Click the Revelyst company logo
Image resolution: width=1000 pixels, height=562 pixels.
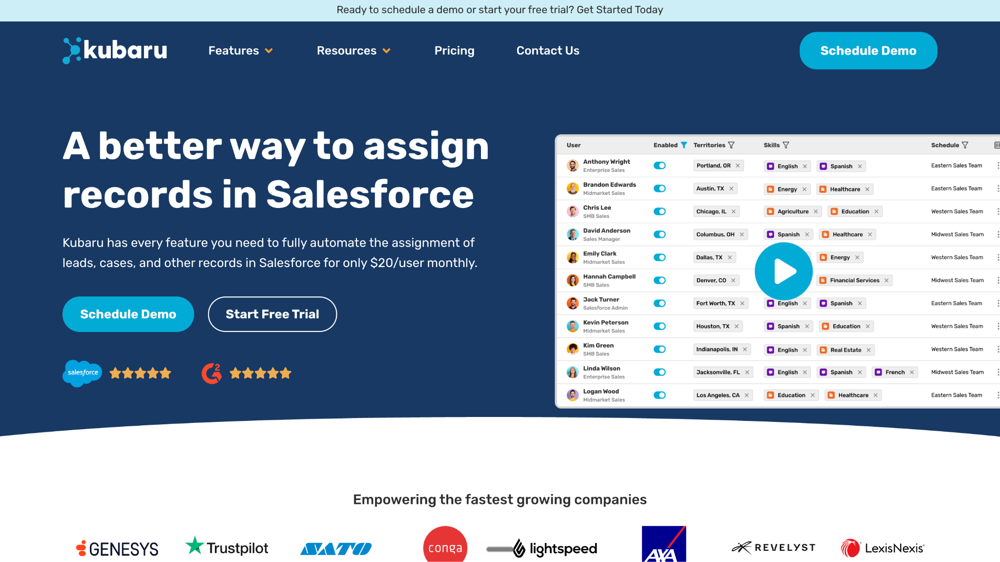pos(773,548)
